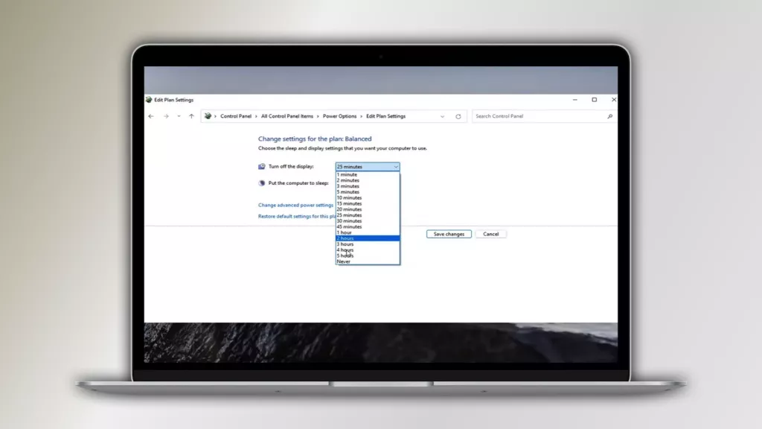The image size is (762, 429).
Task: Select highlighted 2 hours option
Action: (368, 238)
